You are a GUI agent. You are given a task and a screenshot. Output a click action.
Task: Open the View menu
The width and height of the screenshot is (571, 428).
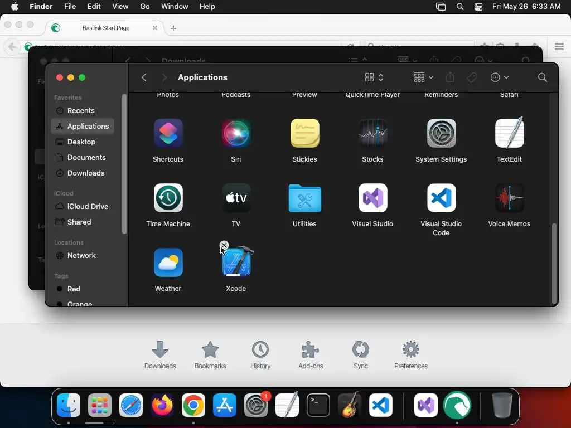(x=120, y=7)
